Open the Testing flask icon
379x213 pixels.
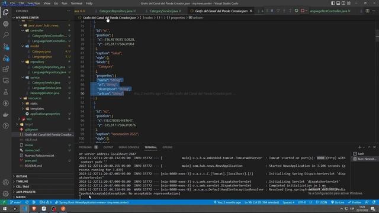click(x=5, y=92)
